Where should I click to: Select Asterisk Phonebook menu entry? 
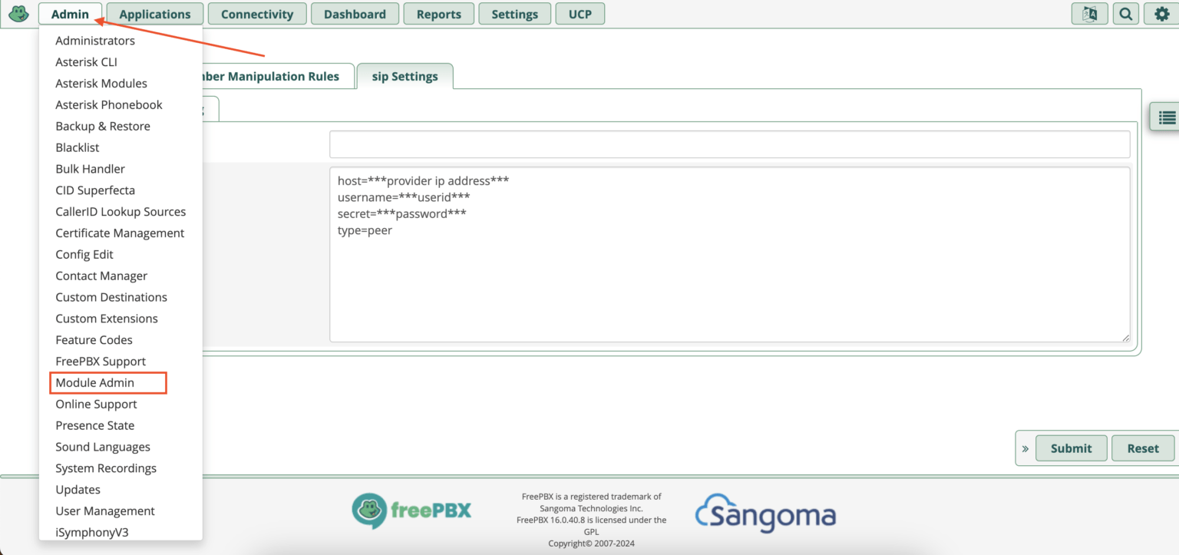pos(109,105)
